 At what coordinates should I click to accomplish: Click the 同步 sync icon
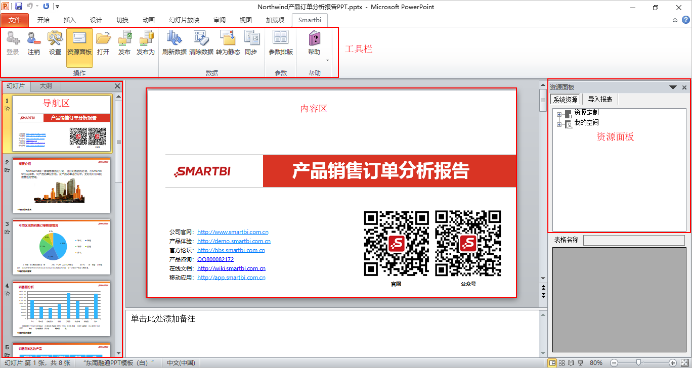(251, 38)
